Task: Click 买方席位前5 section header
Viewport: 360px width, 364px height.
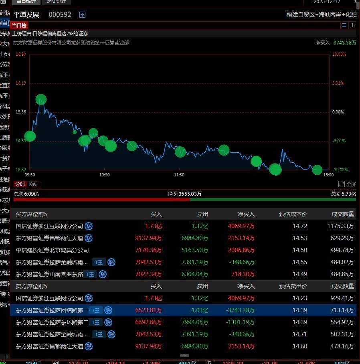Action: tap(31, 214)
